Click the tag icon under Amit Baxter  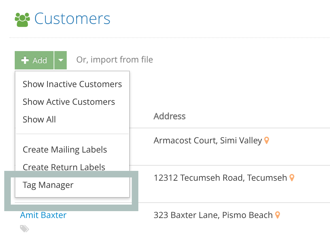[x=25, y=229]
